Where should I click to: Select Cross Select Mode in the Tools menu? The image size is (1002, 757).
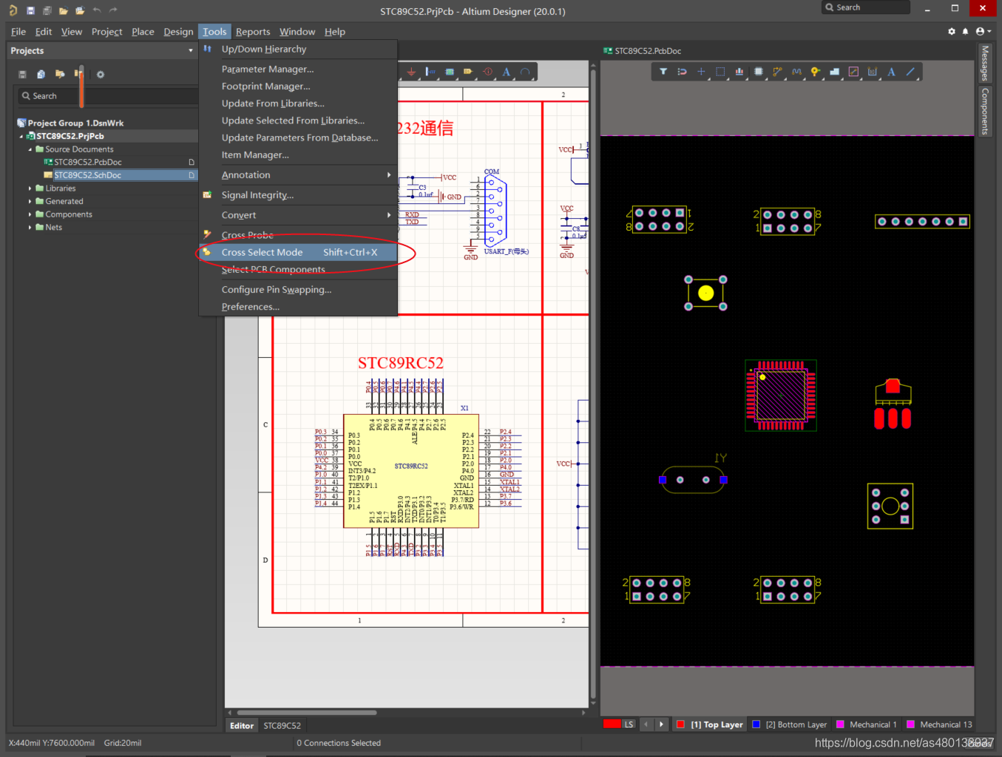298,252
